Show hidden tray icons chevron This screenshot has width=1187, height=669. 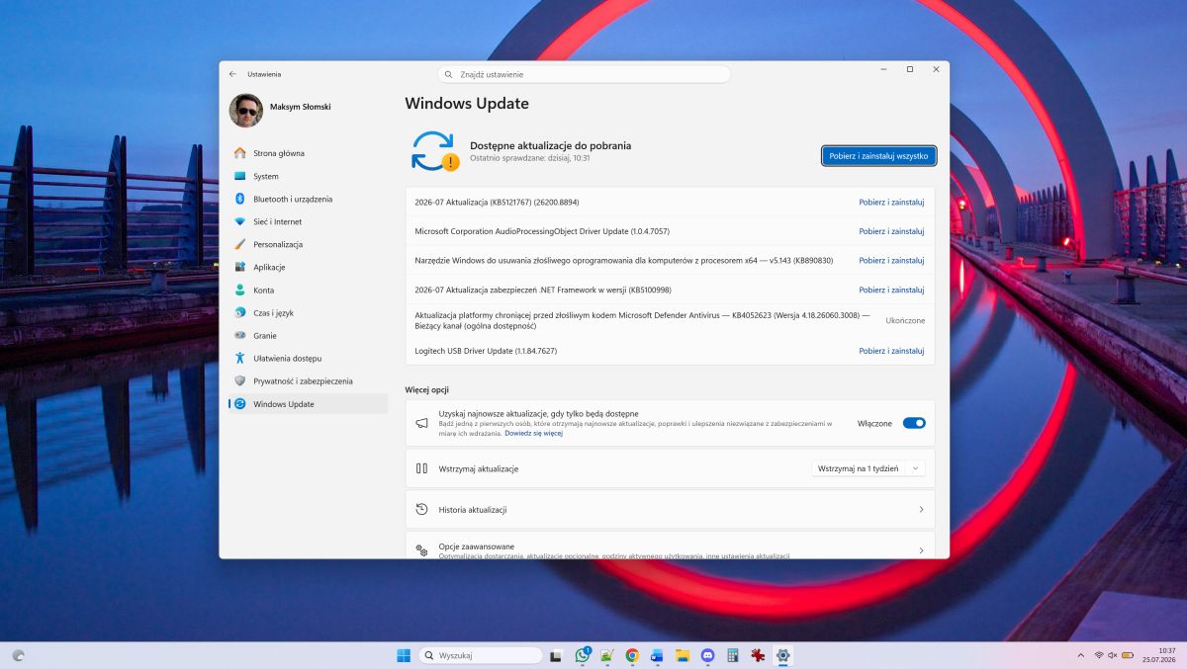pyautogui.click(x=1080, y=655)
